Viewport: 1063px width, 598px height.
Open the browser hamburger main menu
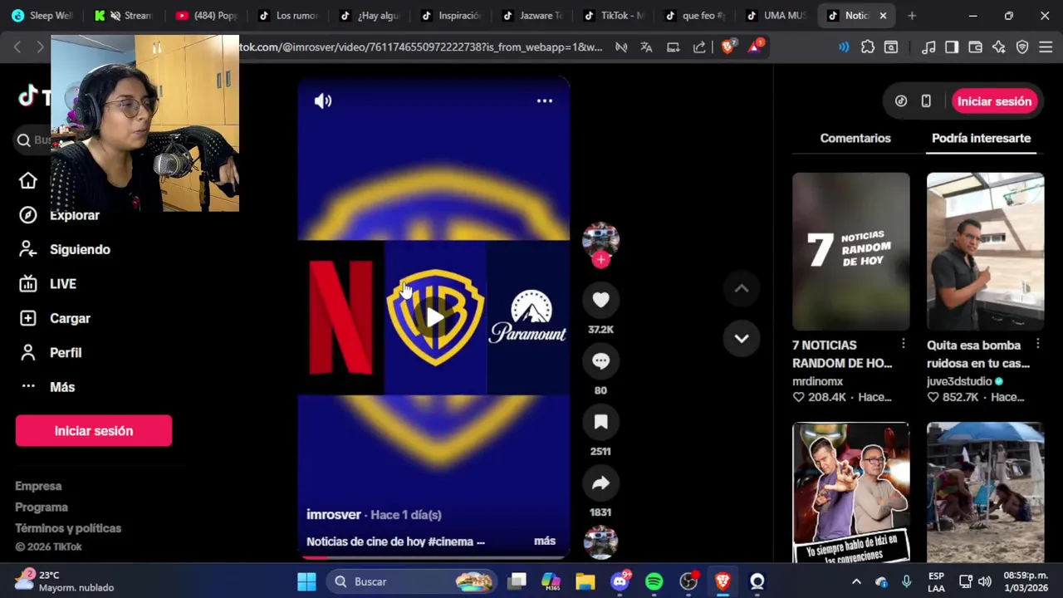click(x=1046, y=47)
